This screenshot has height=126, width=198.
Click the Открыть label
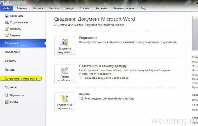[x=15, y=29]
